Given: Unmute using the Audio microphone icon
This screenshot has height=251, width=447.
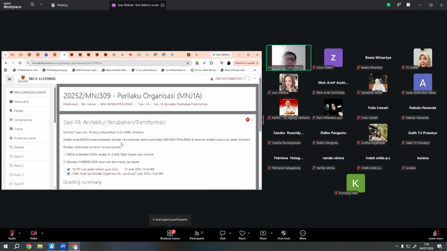Looking at the screenshot, I should tap(12, 234).
